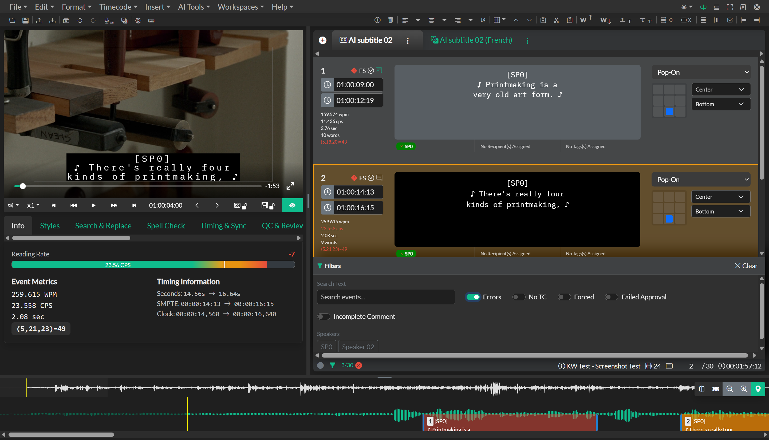Viewport: 769px width, 440px height.
Task: Click the Search events text field
Action: click(x=386, y=297)
